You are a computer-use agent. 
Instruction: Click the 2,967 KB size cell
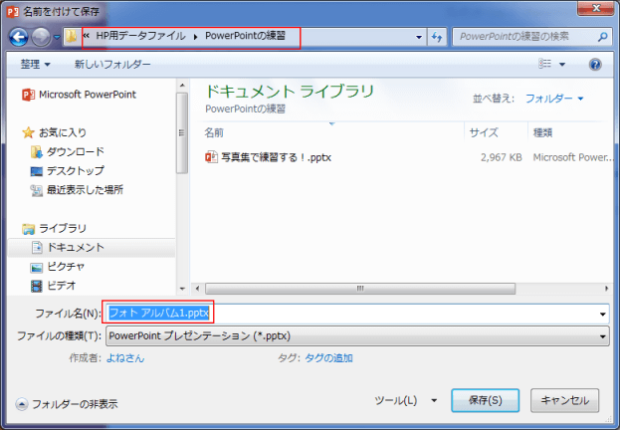[501, 157]
